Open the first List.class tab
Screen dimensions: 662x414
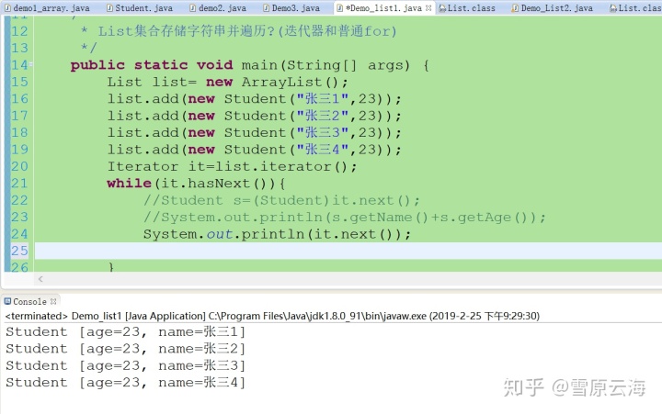pyautogui.click(x=467, y=7)
